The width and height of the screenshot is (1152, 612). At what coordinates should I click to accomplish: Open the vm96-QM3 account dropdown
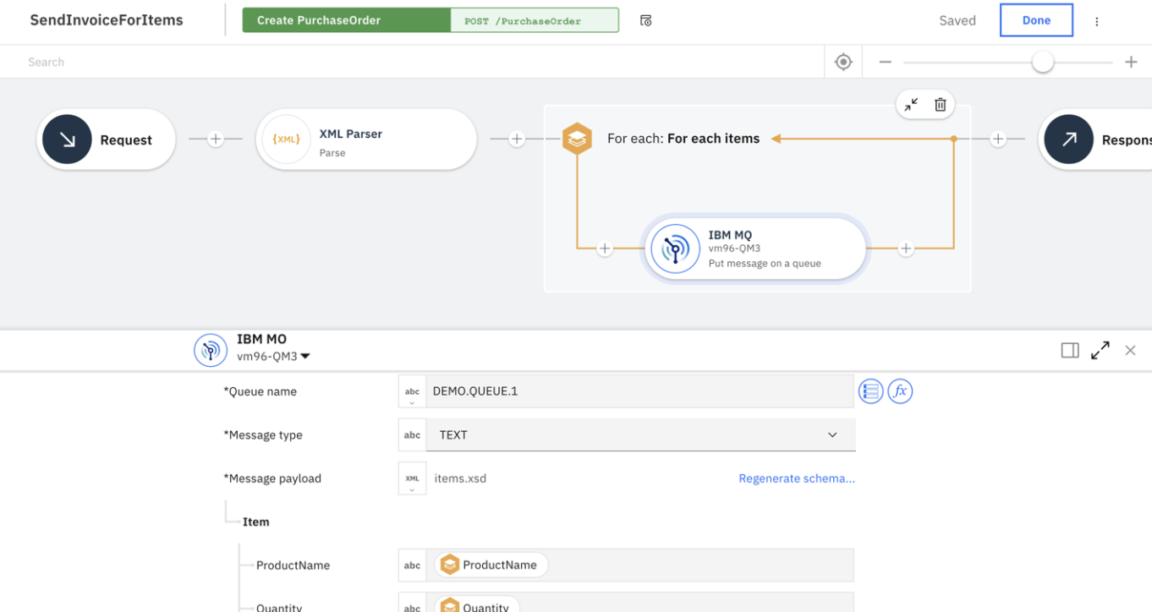[x=274, y=357]
